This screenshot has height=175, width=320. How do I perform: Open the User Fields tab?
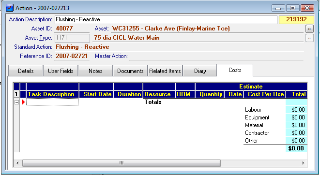click(x=61, y=71)
